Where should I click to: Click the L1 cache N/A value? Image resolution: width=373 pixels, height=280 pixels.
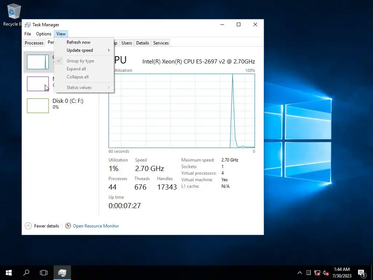(x=225, y=186)
